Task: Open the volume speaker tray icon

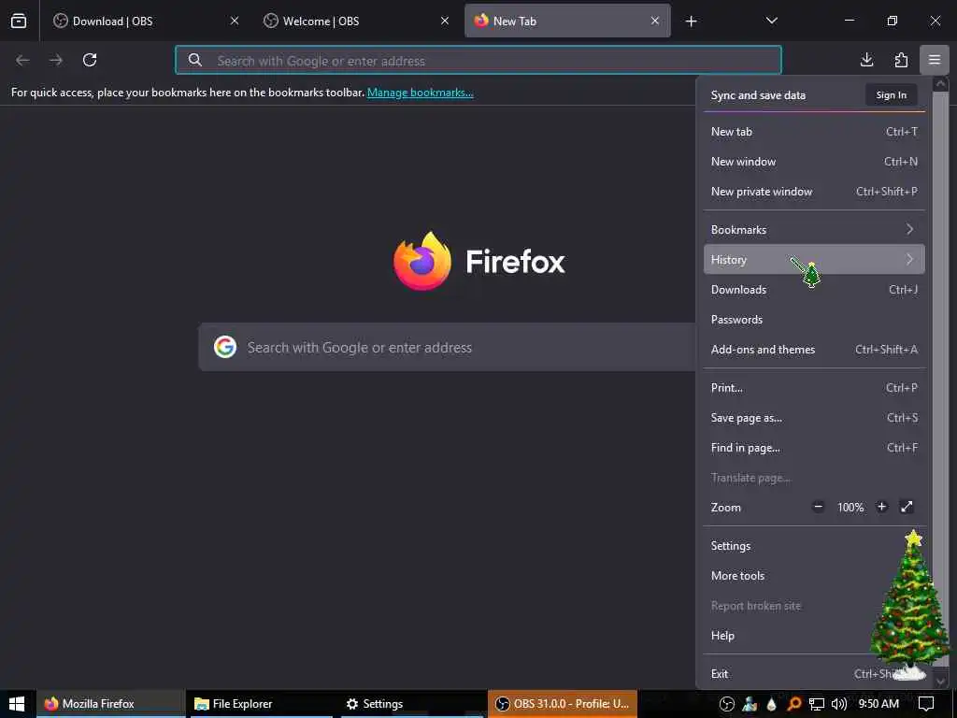Action: point(839,704)
